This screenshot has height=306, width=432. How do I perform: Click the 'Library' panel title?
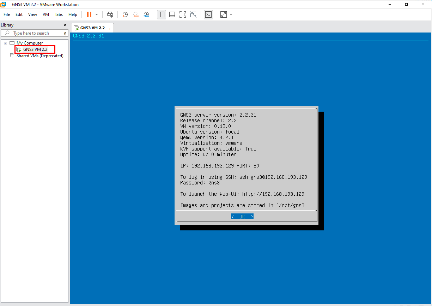click(7, 25)
